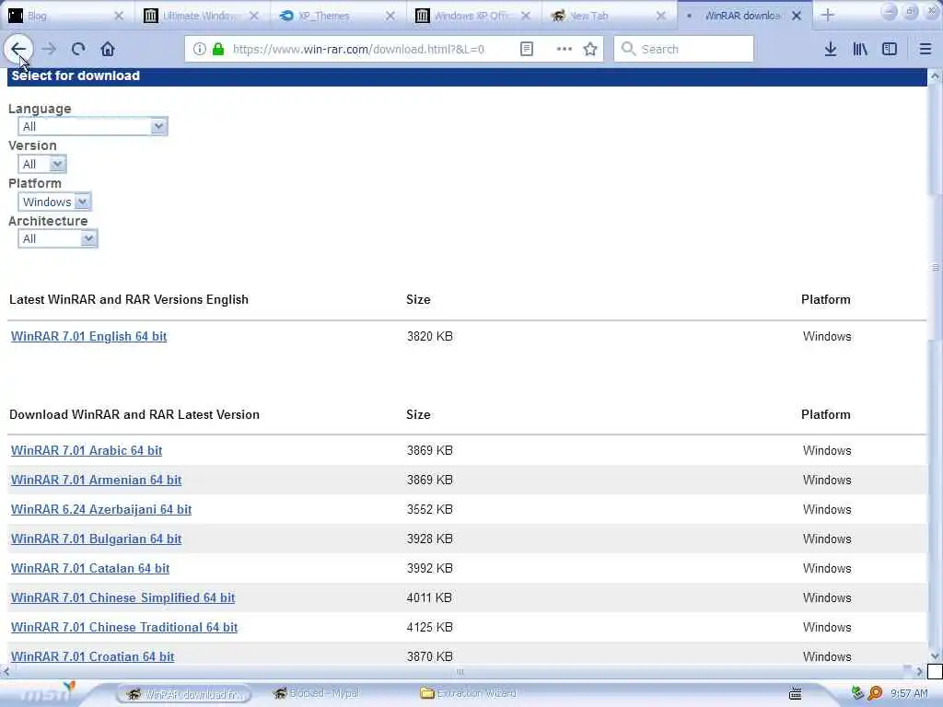Screen dimensions: 943x707
Task: Switch to the Ultimate Windows tab
Action: [x=192, y=16]
